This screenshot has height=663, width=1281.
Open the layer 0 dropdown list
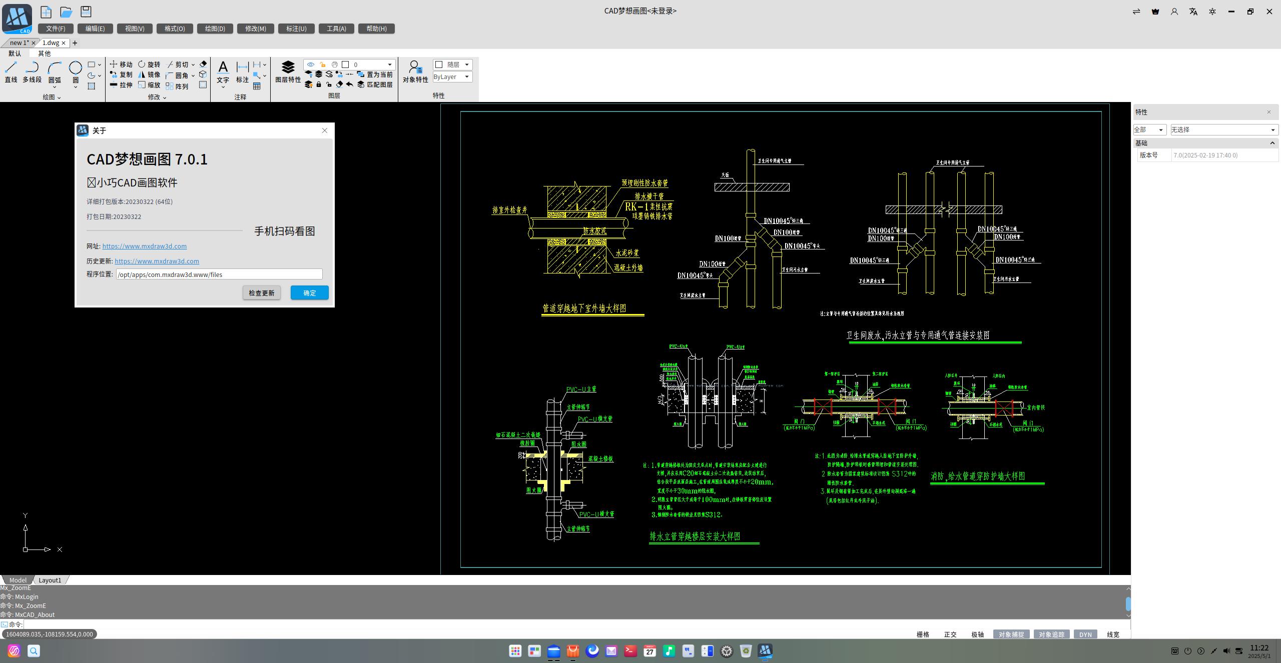pyautogui.click(x=390, y=64)
